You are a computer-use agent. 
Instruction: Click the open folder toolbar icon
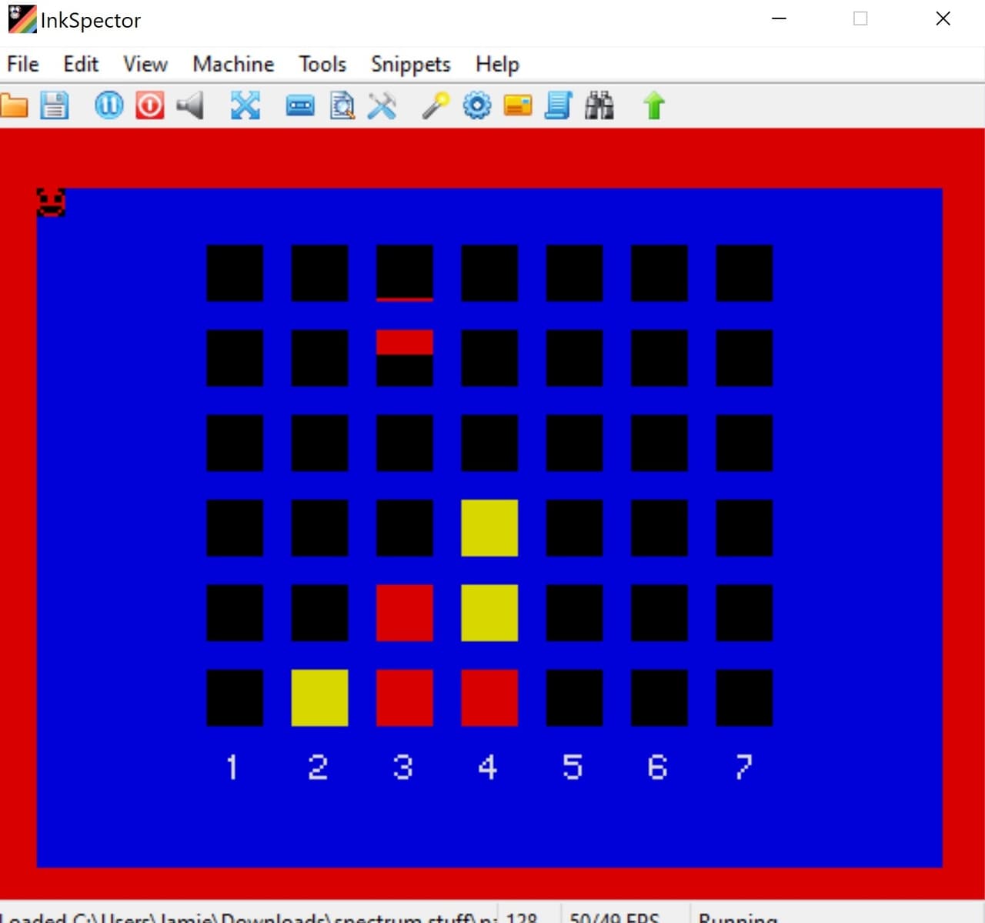14,105
